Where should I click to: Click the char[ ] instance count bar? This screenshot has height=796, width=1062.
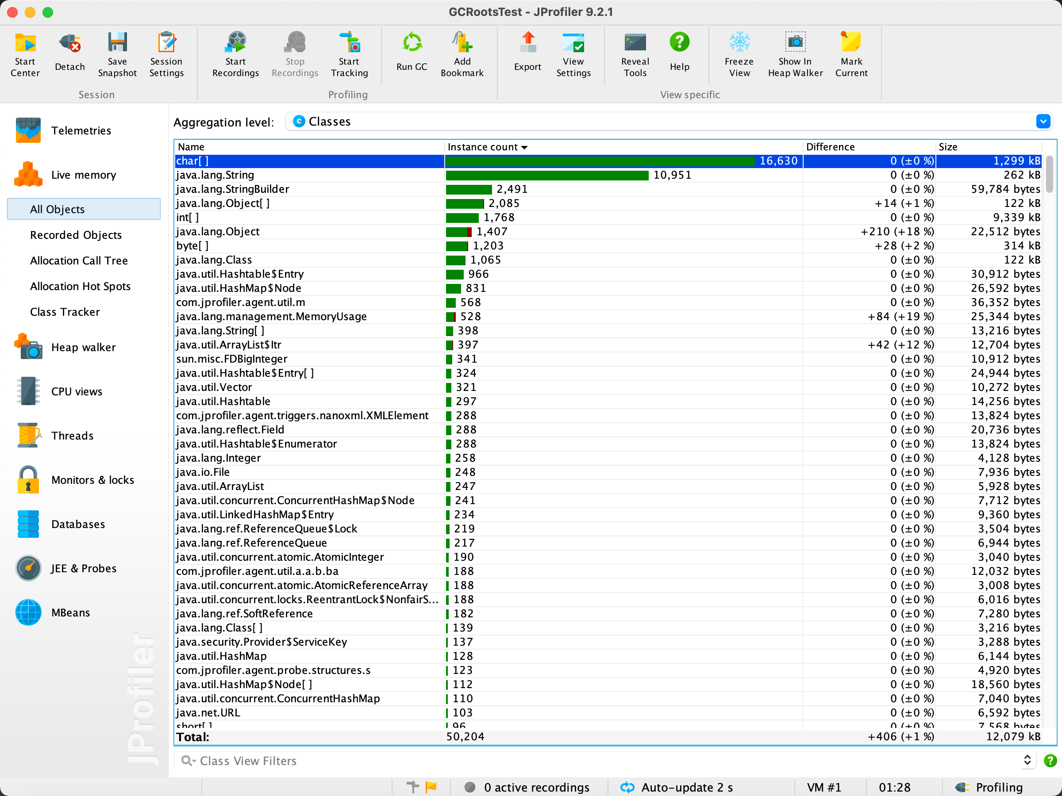(600, 161)
